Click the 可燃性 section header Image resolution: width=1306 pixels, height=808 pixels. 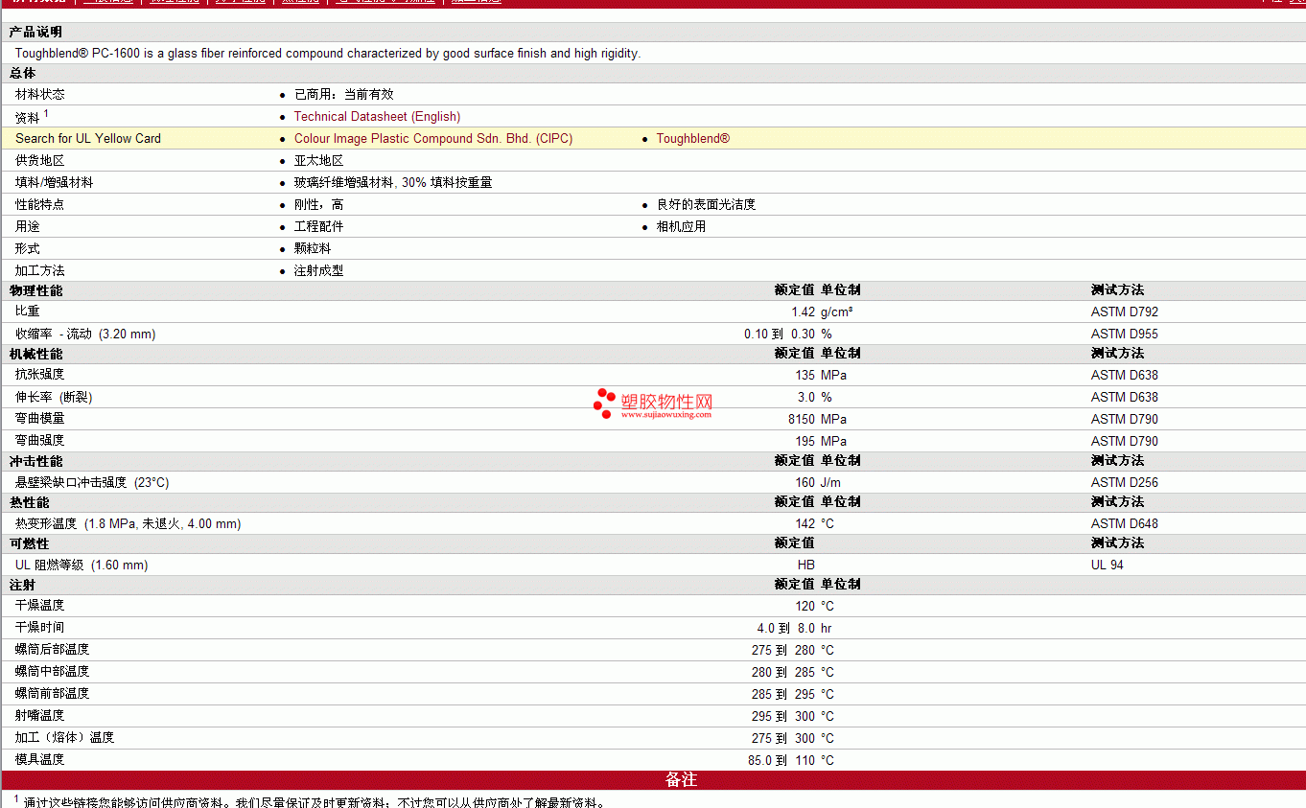(29, 543)
